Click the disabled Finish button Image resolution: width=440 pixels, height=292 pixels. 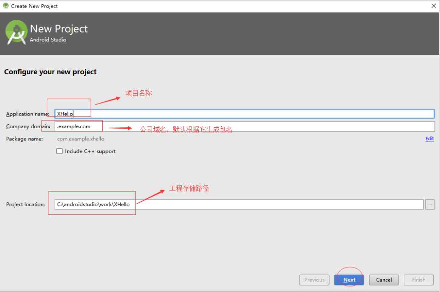click(419, 280)
